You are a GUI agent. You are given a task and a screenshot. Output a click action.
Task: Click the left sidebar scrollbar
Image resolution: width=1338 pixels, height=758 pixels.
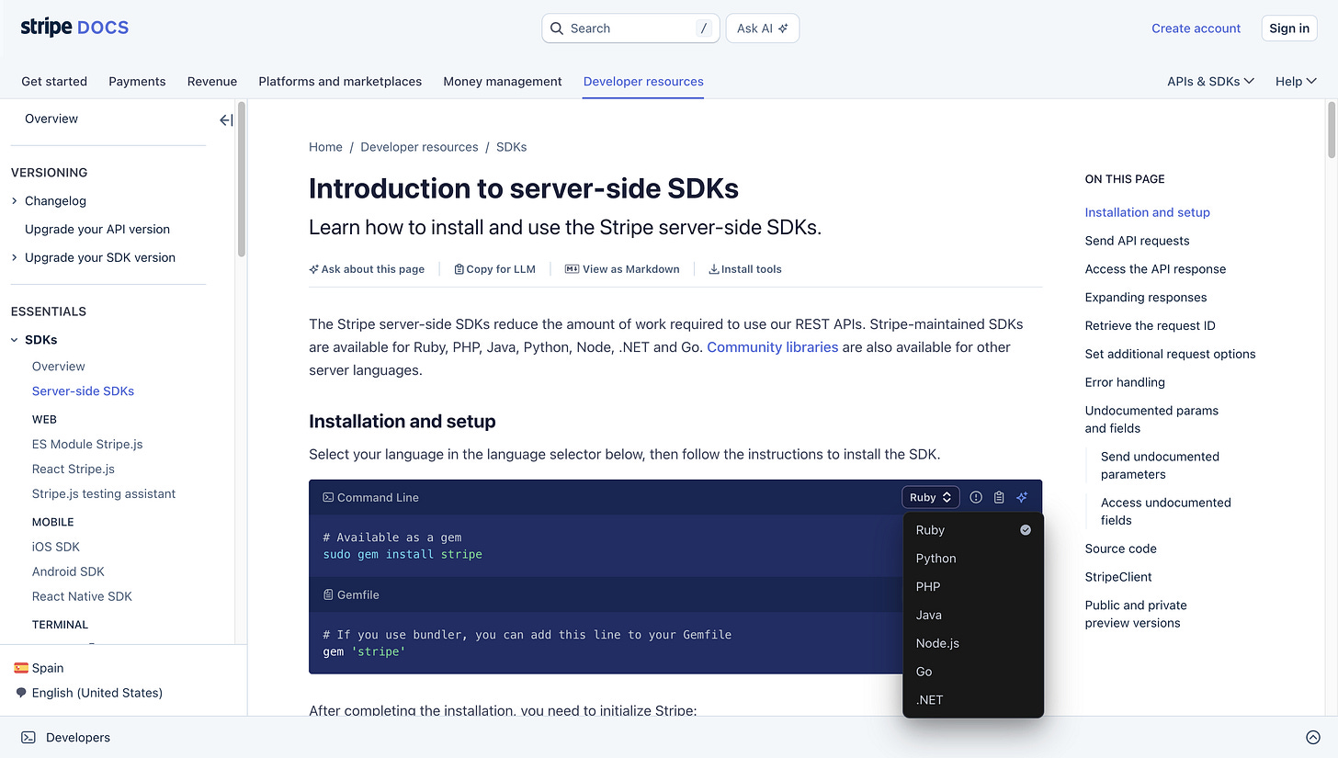point(242,179)
